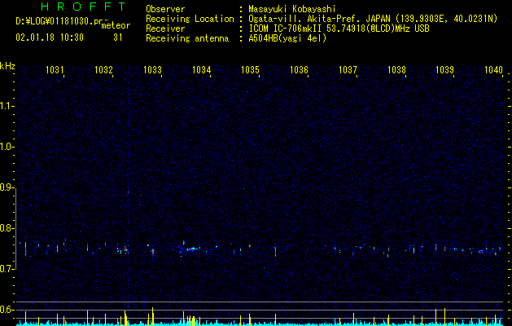Click the 0.6 frequency axis label

[7, 310]
